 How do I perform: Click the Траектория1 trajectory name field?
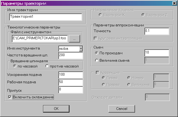pyautogui.click(x=46, y=17)
